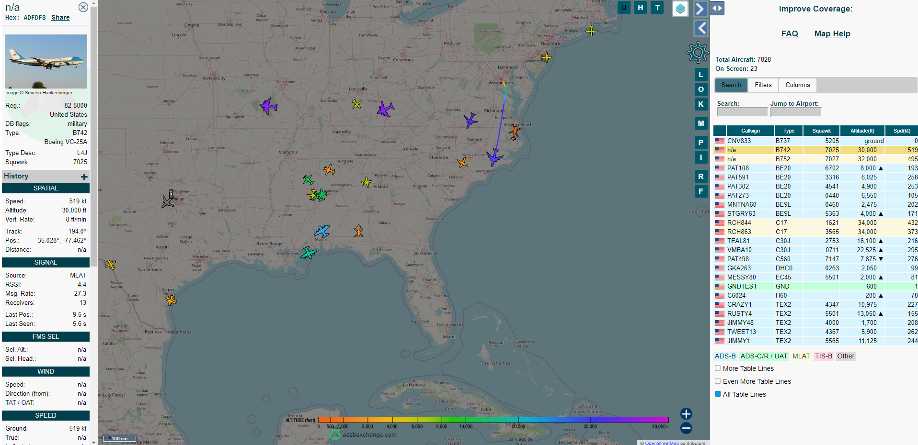This screenshot has height=445, width=918.
Task: Sort table by Type column
Action: tap(789, 131)
